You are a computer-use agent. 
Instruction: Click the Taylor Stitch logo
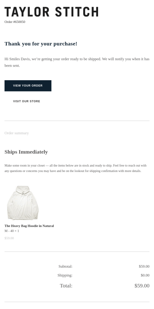51,12
